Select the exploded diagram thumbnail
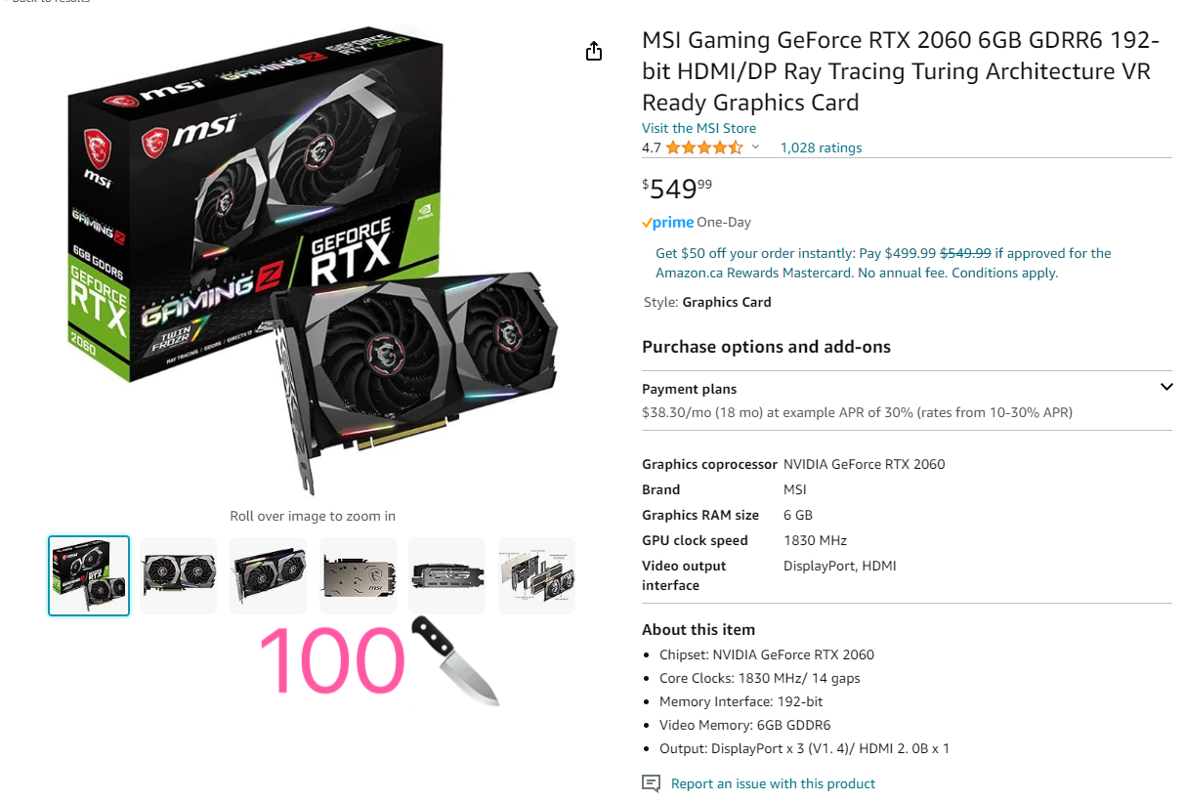Viewport: 1185px width, 801px height. [536, 575]
